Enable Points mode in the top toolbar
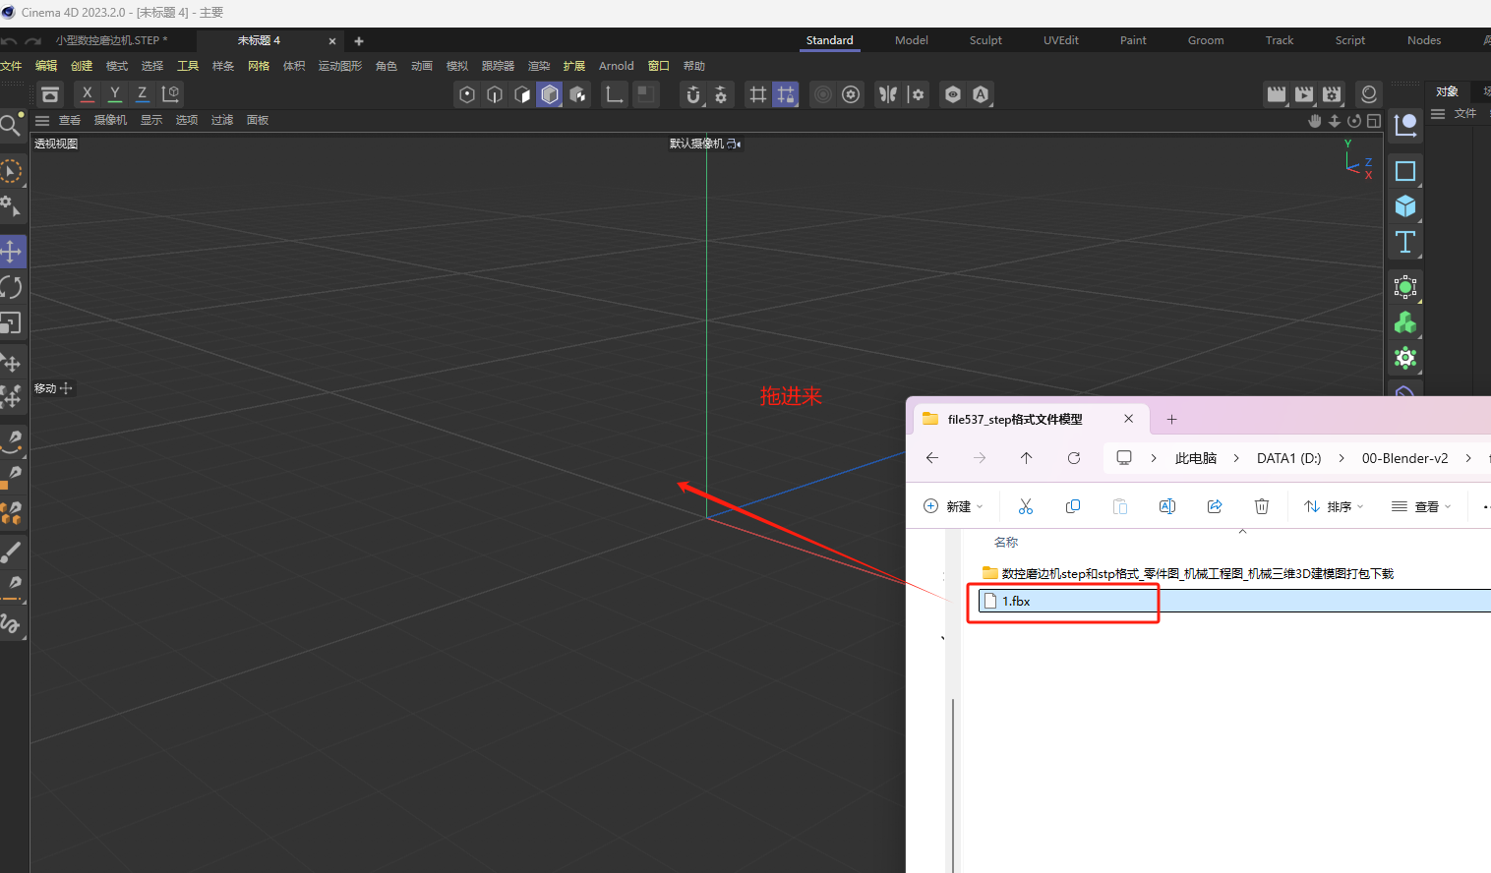 [467, 94]
